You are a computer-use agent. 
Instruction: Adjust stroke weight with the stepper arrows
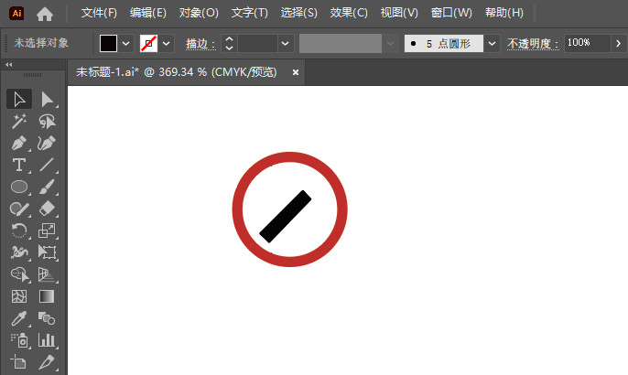click(x=229, y=43)
